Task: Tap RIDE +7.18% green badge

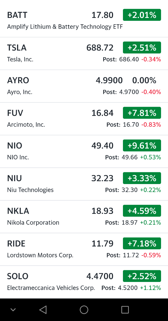Action: coord(142,243)
